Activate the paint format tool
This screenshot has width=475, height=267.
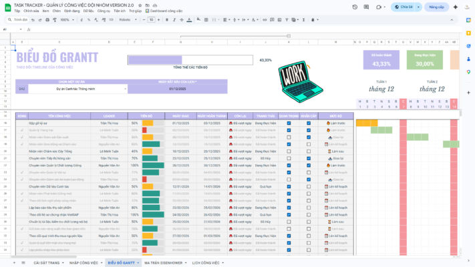(x=55, y=19)
